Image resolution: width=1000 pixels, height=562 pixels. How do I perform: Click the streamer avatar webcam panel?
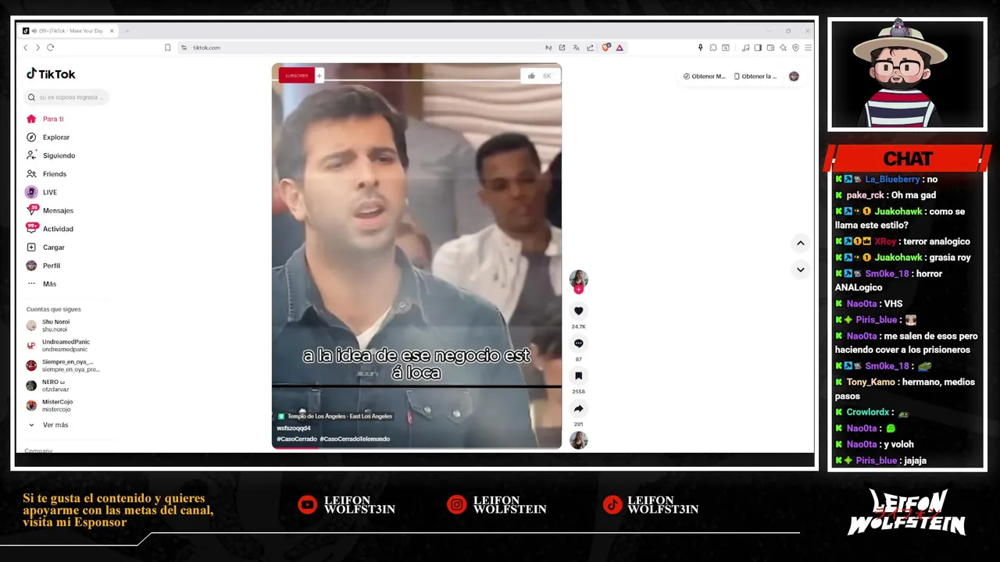click(x=907, y=74)
